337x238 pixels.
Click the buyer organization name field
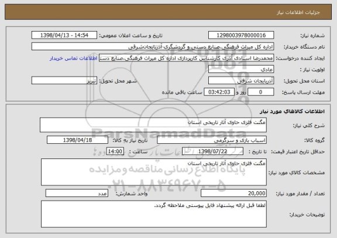(x=153, y=47)
